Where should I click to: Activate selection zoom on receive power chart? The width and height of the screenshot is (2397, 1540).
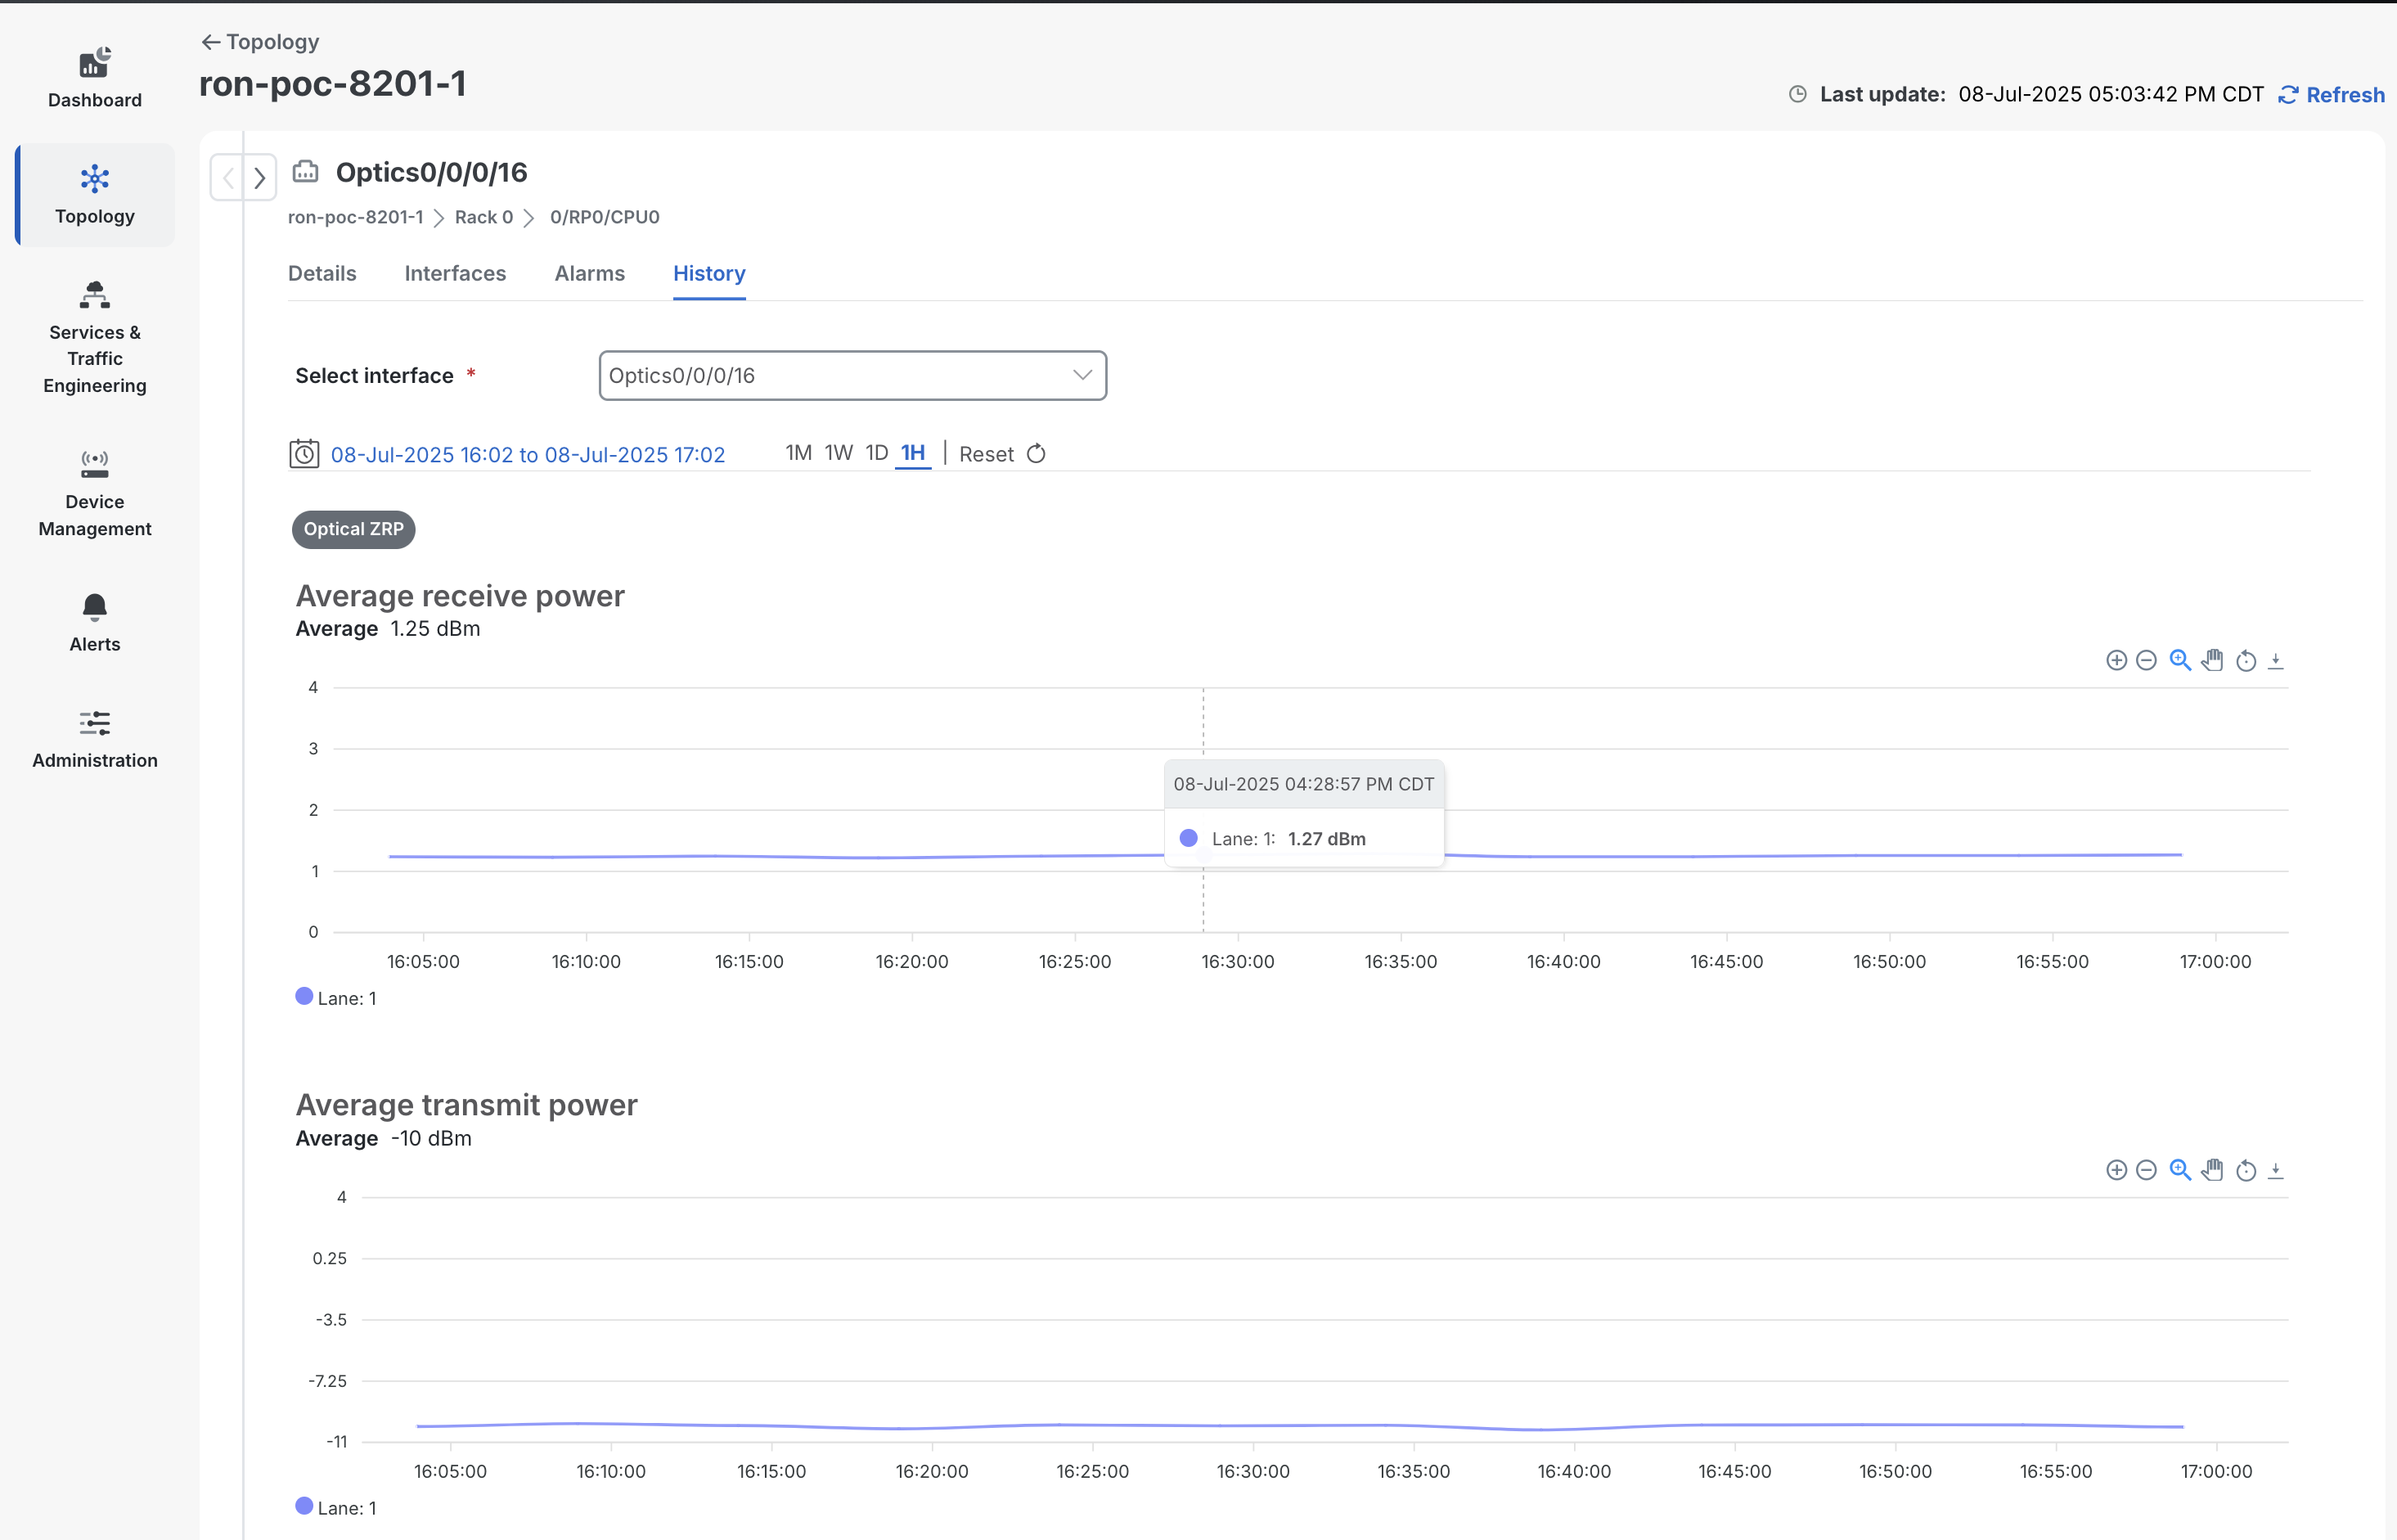(x=2180, y=660)
